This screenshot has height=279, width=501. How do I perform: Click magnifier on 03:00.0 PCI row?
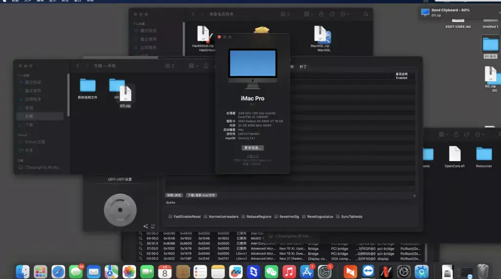point(140,258)
